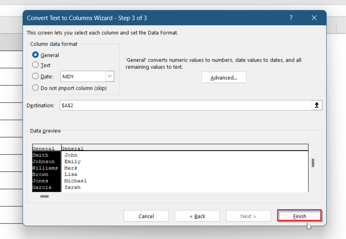Screen dimensions: 346x239
Task: Close the Convert Text to Columns wizard
Action: coord(314,18)
